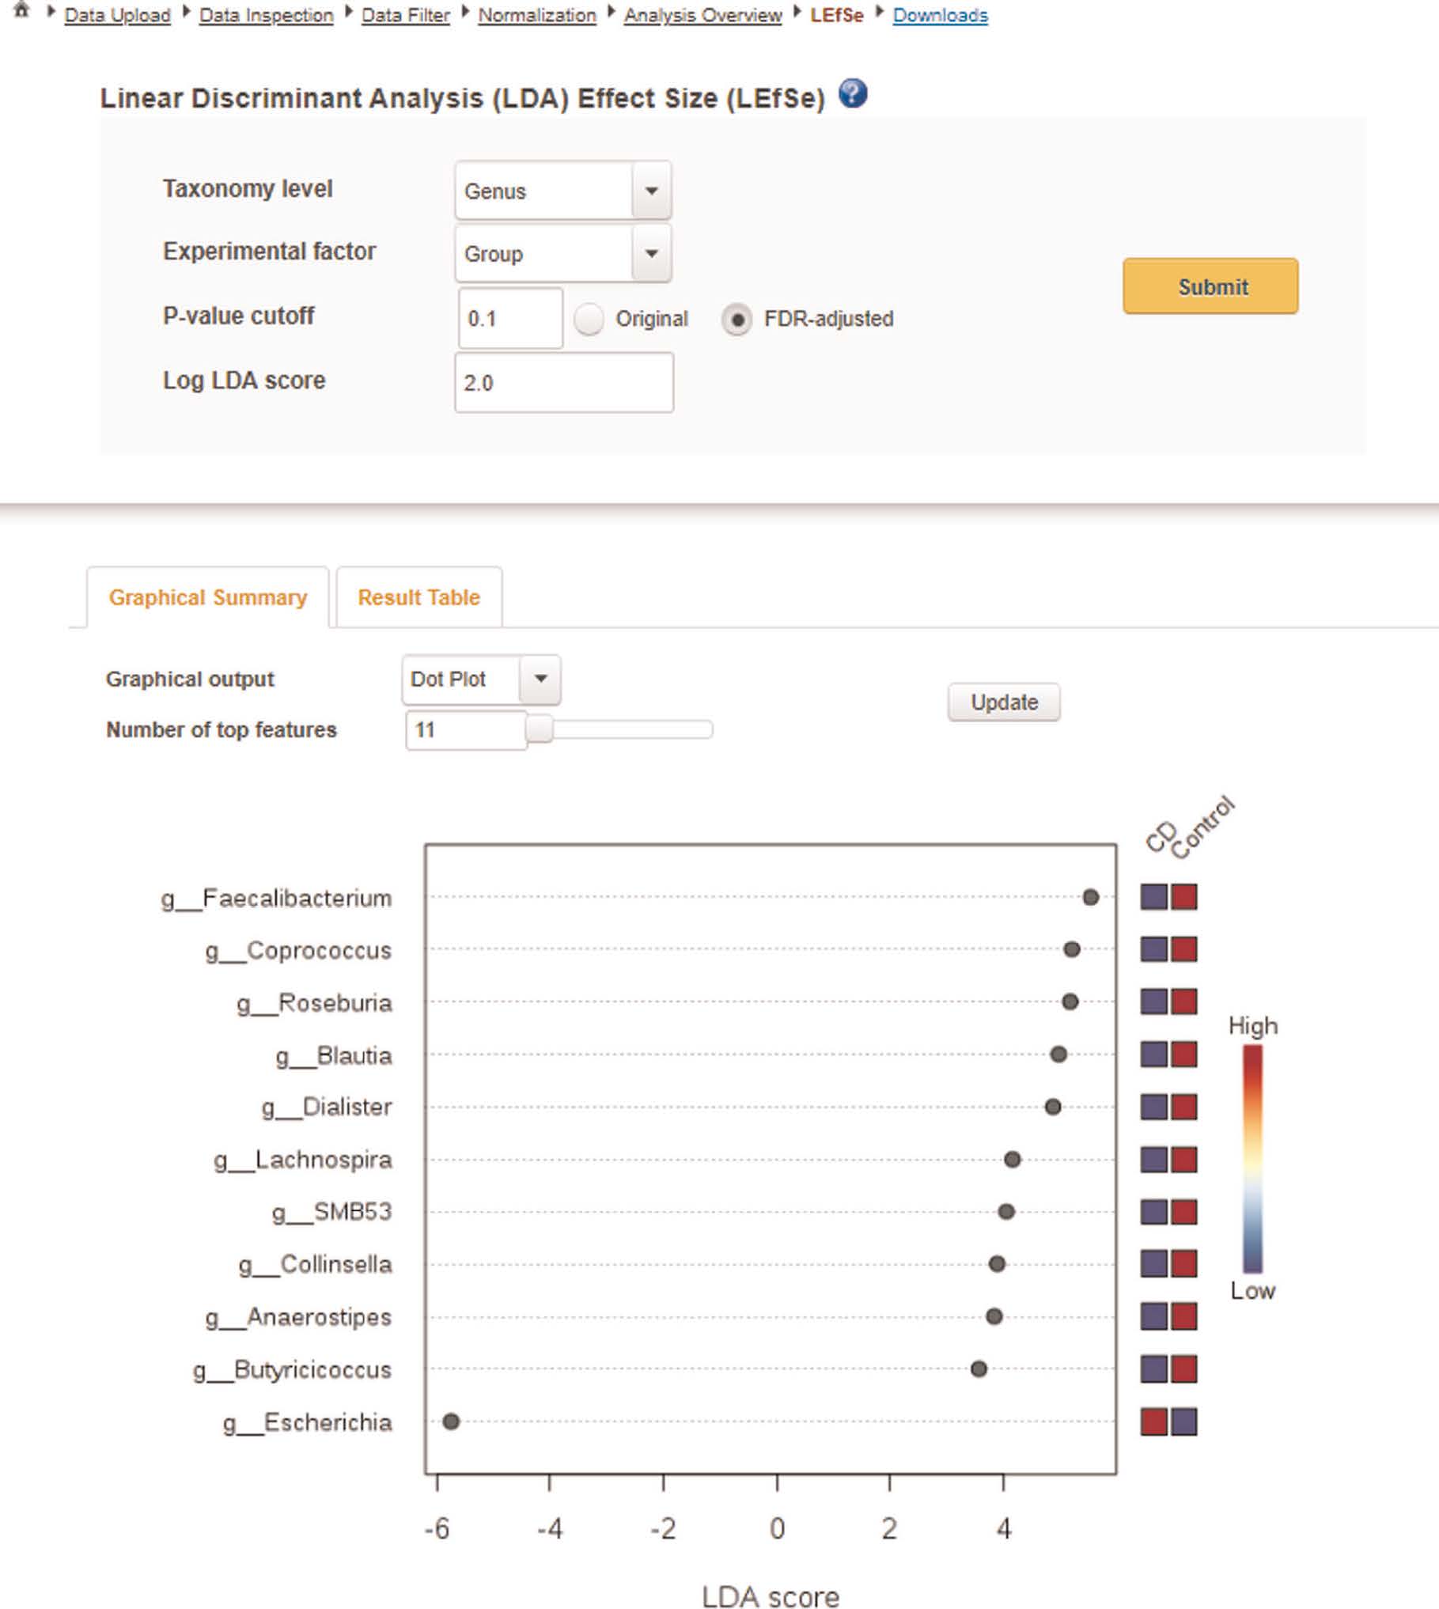
Task: Switch to the Result Table tab
Action: 419,597
